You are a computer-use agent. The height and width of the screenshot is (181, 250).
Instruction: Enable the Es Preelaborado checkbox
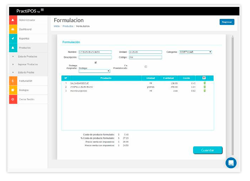coord(146,66)
